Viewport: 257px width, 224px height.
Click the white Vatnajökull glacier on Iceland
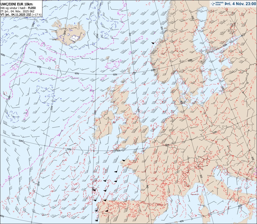point(75,38)
